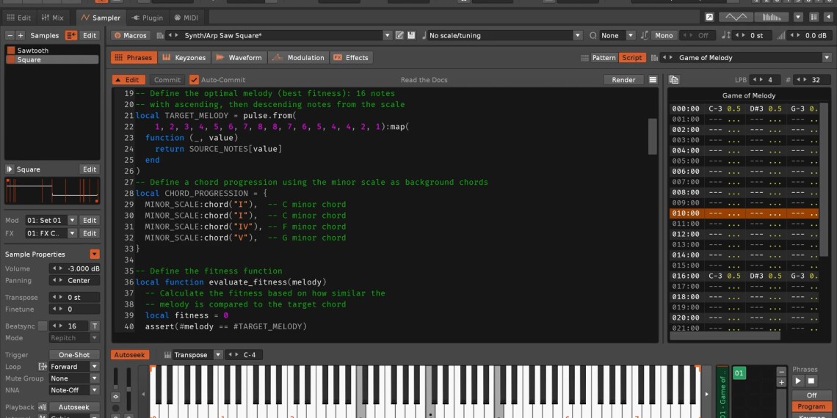The width and height of the screenshot is (837, 418).
Task: Select the Sawtooth sample in the list
Action: point(34,51)
